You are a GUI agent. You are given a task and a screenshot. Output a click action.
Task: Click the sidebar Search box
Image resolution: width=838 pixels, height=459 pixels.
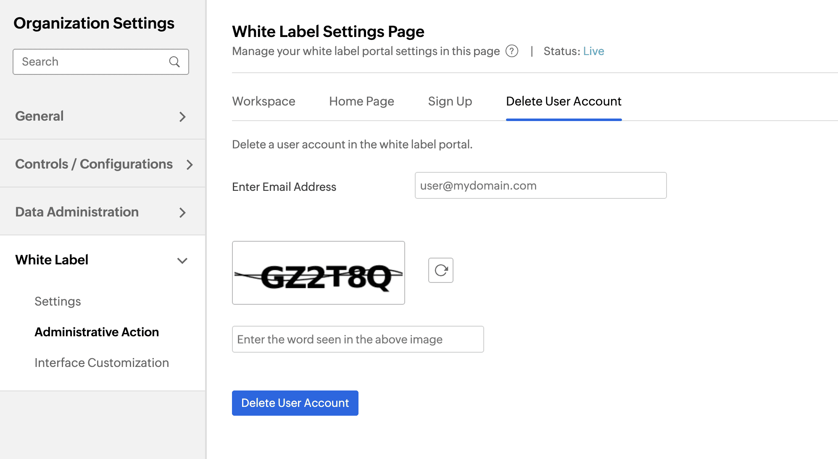tap(92, 62)
